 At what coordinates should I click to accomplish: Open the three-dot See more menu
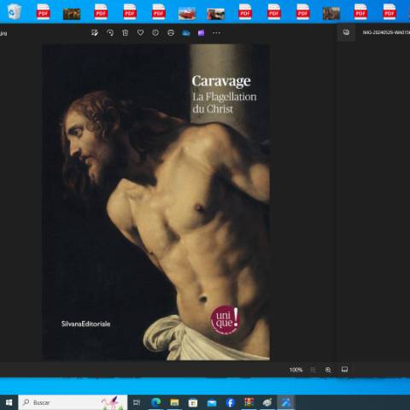[x=216, y=32]
